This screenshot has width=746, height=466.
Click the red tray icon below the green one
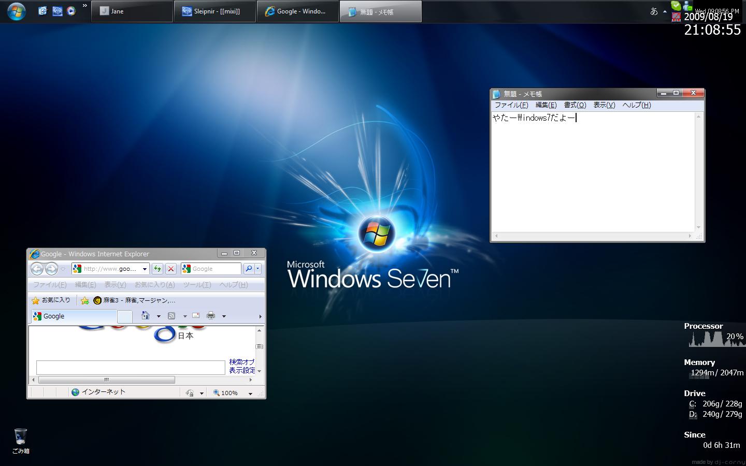[676, 17]
